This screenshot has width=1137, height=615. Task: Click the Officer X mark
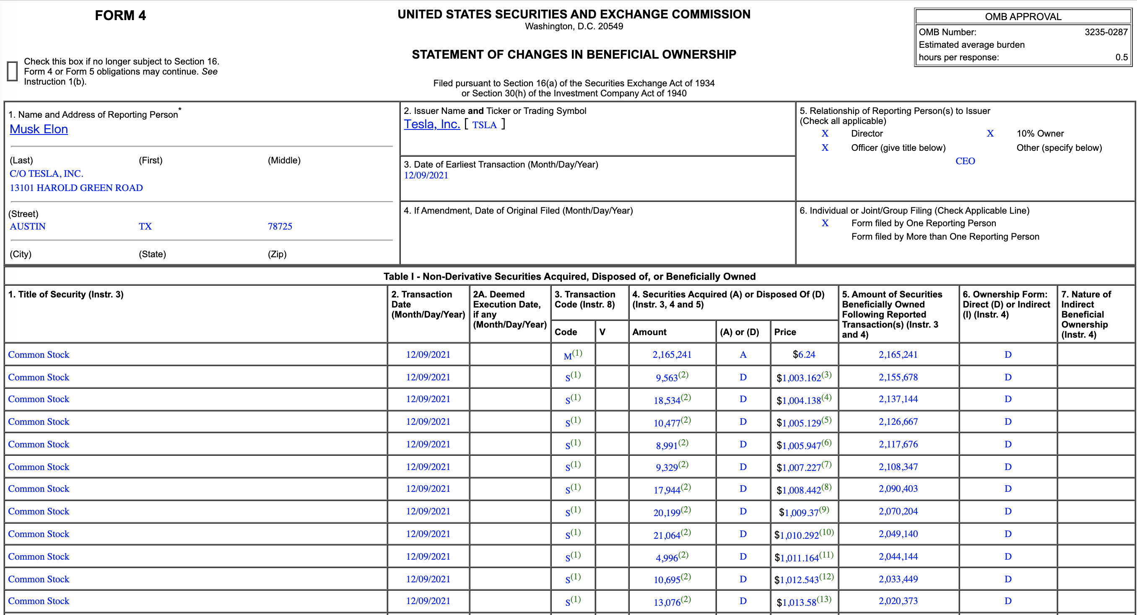(825, 147)
